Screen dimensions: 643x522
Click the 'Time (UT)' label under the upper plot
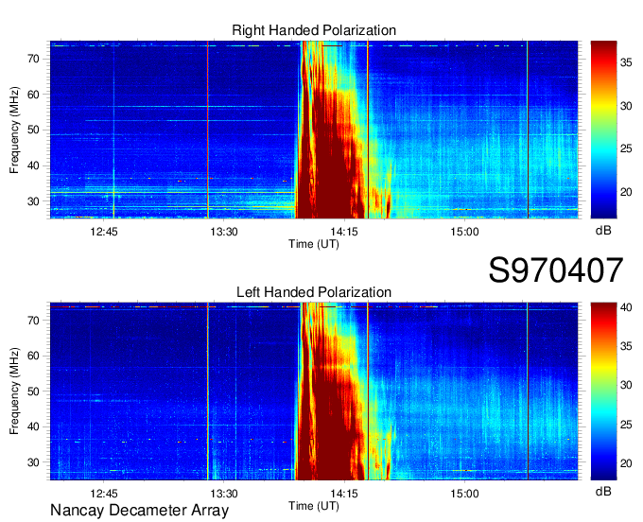tap(314, 244)
